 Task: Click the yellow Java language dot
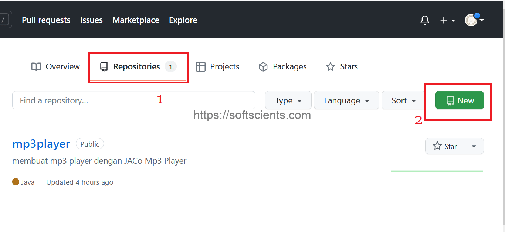[x=15, y=182]
